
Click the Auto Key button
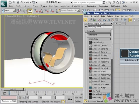pyautogui.click(x=78, y=98)
